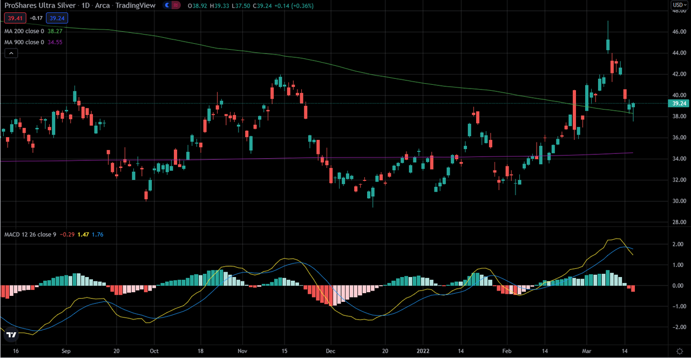Click the 36.00 price axis label
The height and width of the screenshot is (358, 691).
[x=679, y=138]
